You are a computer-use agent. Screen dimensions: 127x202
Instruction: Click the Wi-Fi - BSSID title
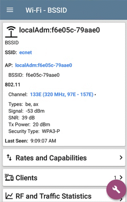46,10
